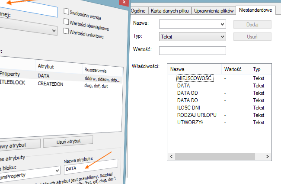The image size is (281, 184).
Task: Click the Tekst type cell for MIEJSCOWOŚĆ
Action: click(259, 78)
